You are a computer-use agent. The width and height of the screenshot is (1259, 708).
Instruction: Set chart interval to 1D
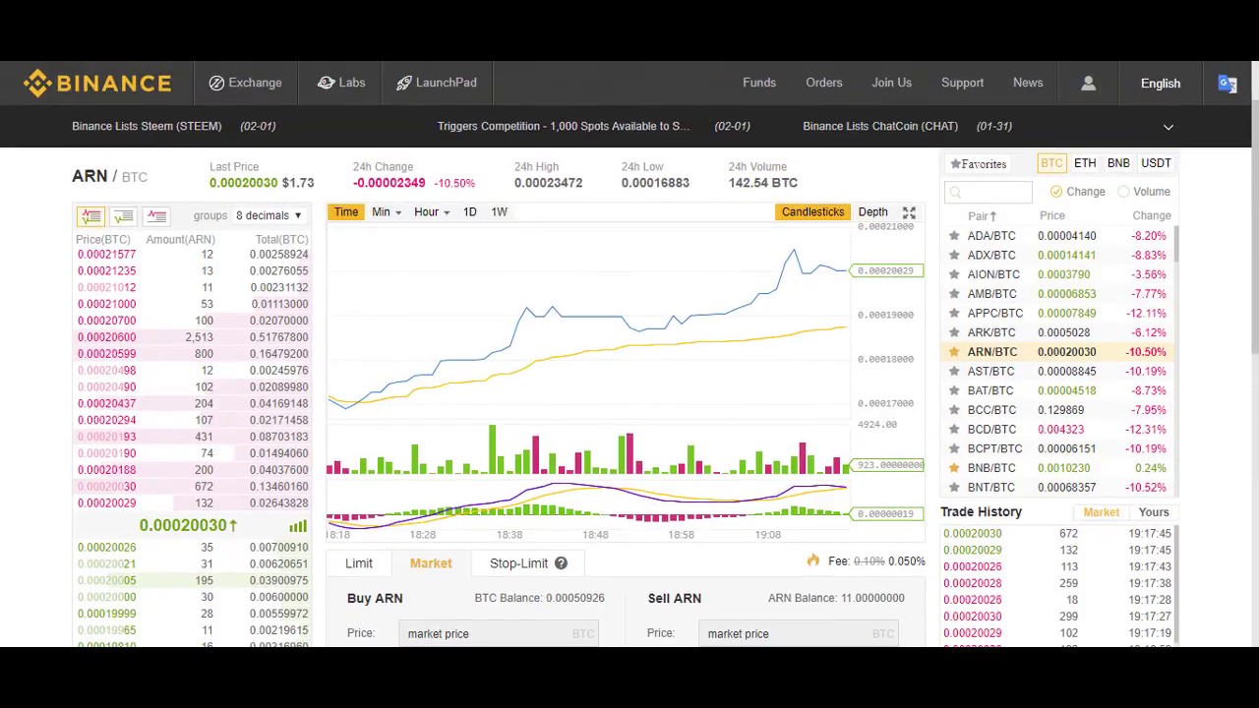pos(469,212)
